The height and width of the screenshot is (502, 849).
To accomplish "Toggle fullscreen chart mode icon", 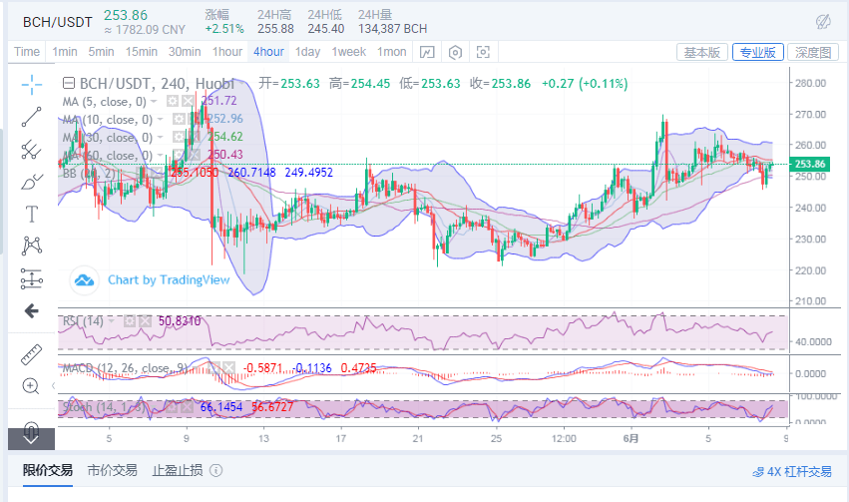I will pyautogui.click(x=484, y=52).
